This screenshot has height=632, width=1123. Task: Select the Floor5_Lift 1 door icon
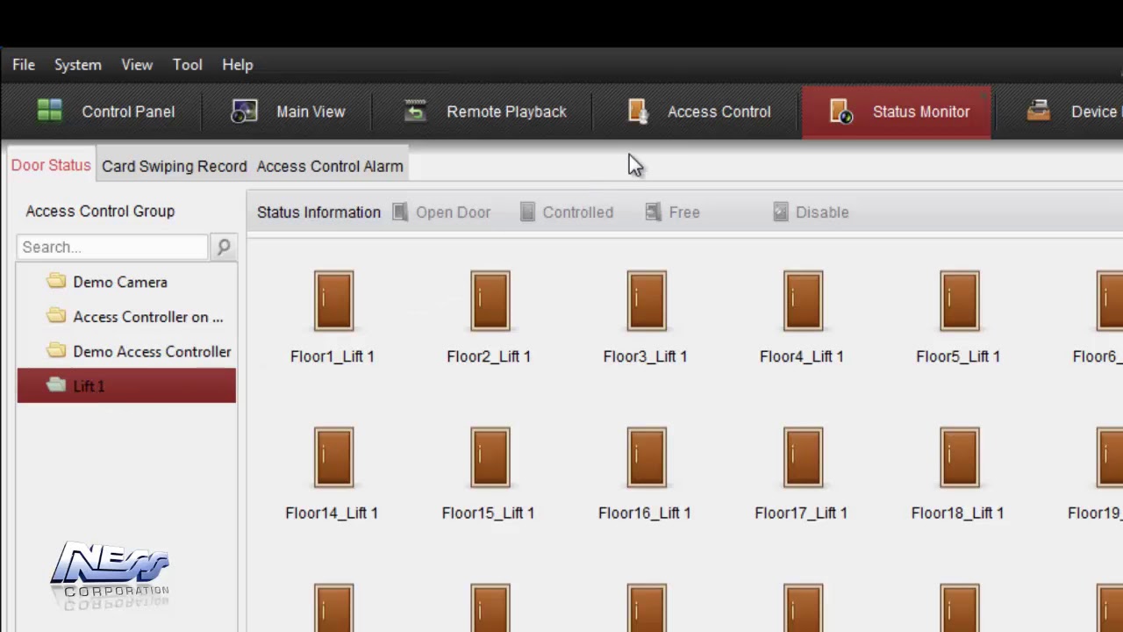coord(959,301)
